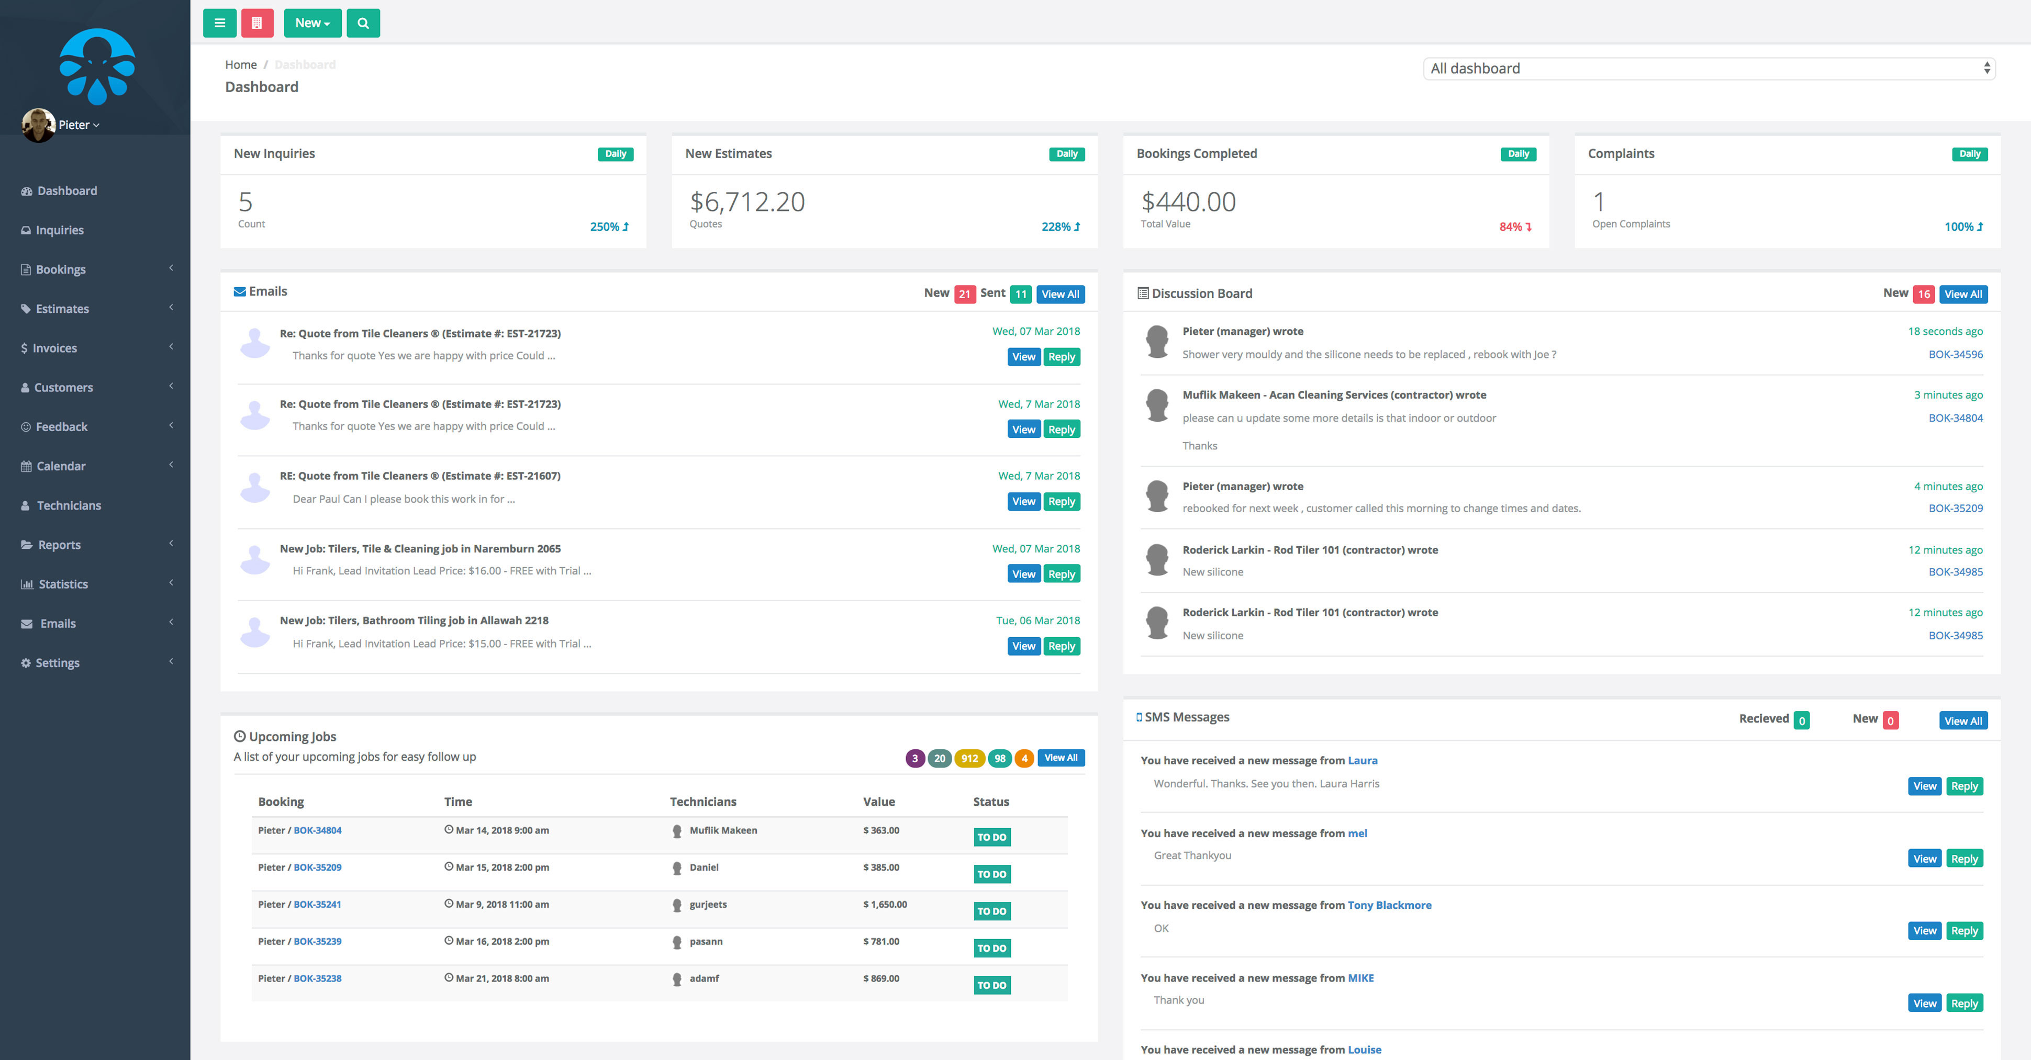Expand the Bookings sidebar submenu chevron

click(x=171, y=269)
